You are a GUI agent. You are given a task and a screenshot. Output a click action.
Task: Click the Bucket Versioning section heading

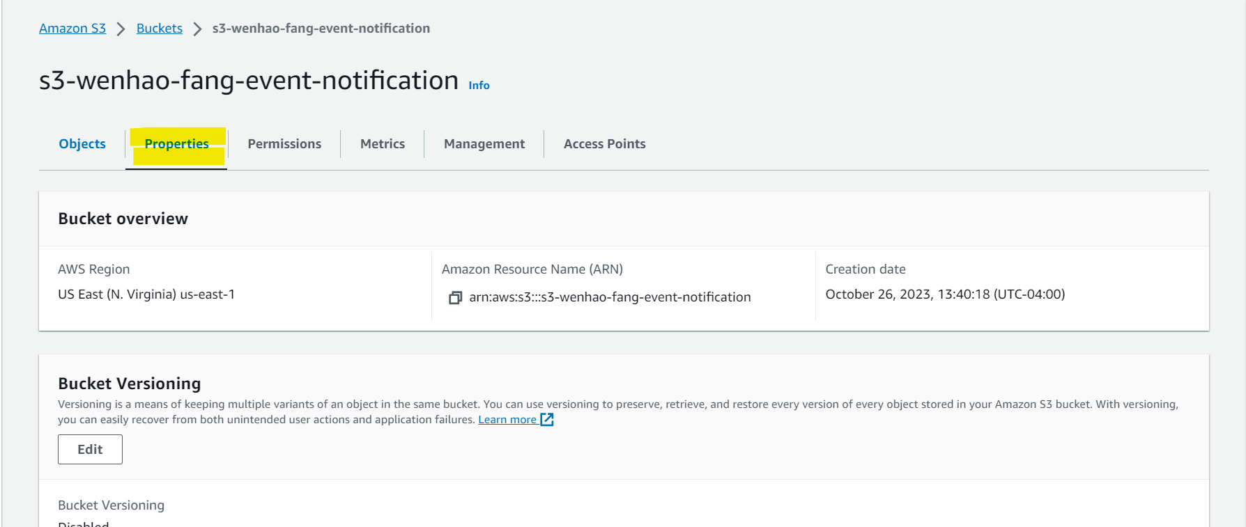coord(130,384)
